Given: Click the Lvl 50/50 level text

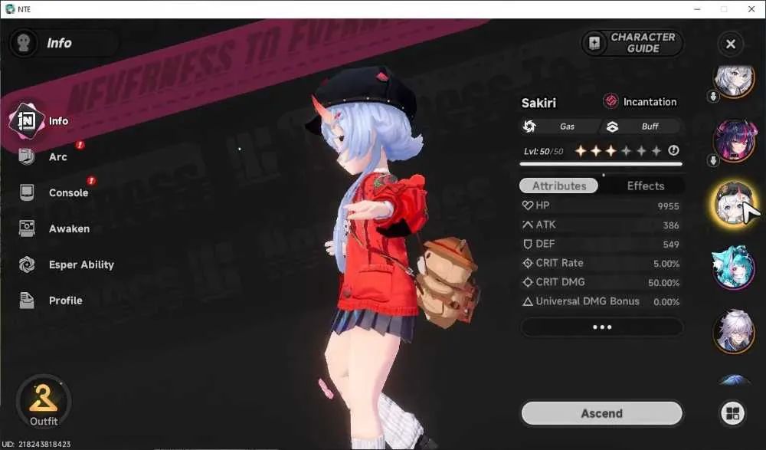Looking at the screenshot, I should coord(543,151).
